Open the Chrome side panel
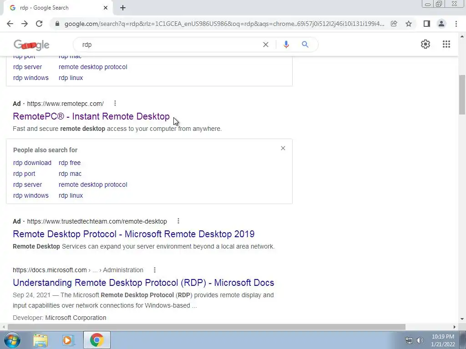Image resolution: width=466 pixels, height=349 pixels. (427, 24)
